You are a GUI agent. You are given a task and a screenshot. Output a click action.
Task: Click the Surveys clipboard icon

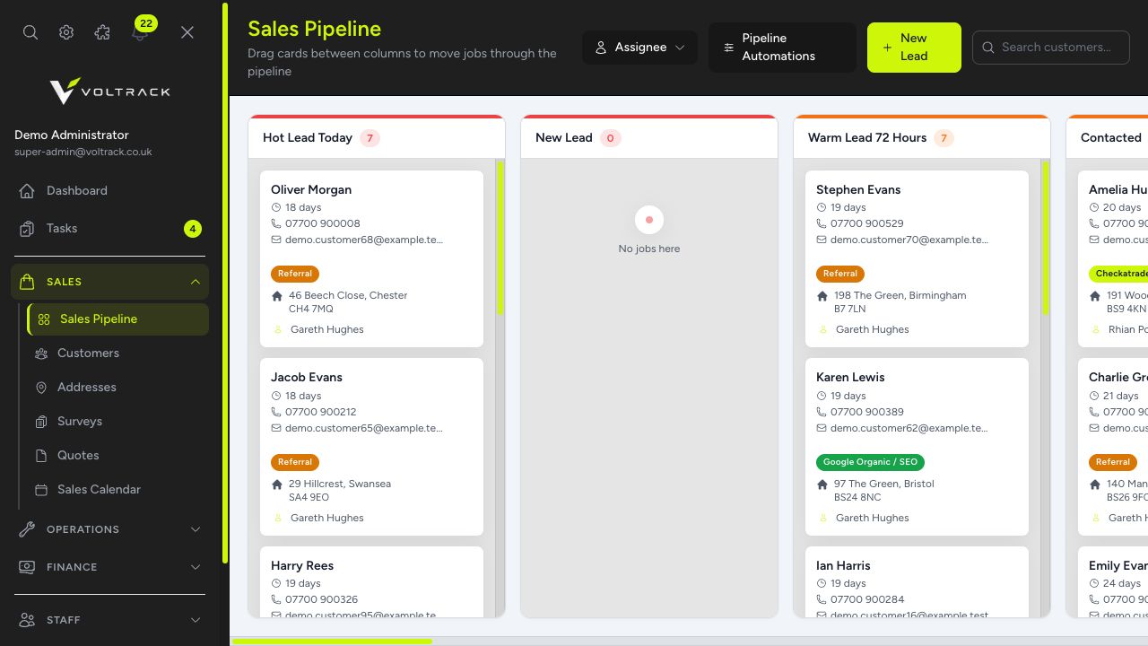coord(41,422)
